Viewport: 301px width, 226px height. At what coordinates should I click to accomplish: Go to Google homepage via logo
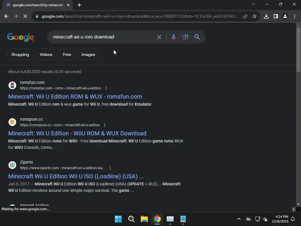(x=21, y=37)
